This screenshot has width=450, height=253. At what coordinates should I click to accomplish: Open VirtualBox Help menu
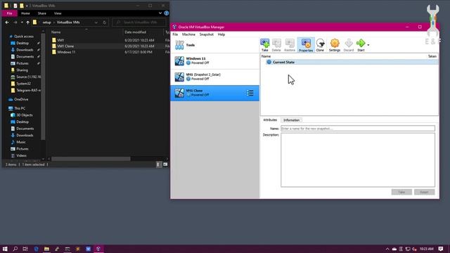point(221,34)
